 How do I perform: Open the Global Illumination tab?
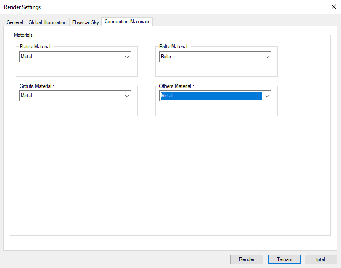[x=48, y=22]
